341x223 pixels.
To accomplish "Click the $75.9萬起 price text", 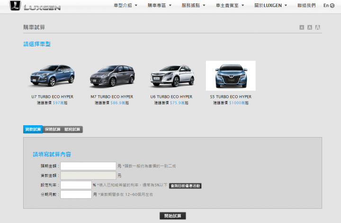I will pos(179,103).
